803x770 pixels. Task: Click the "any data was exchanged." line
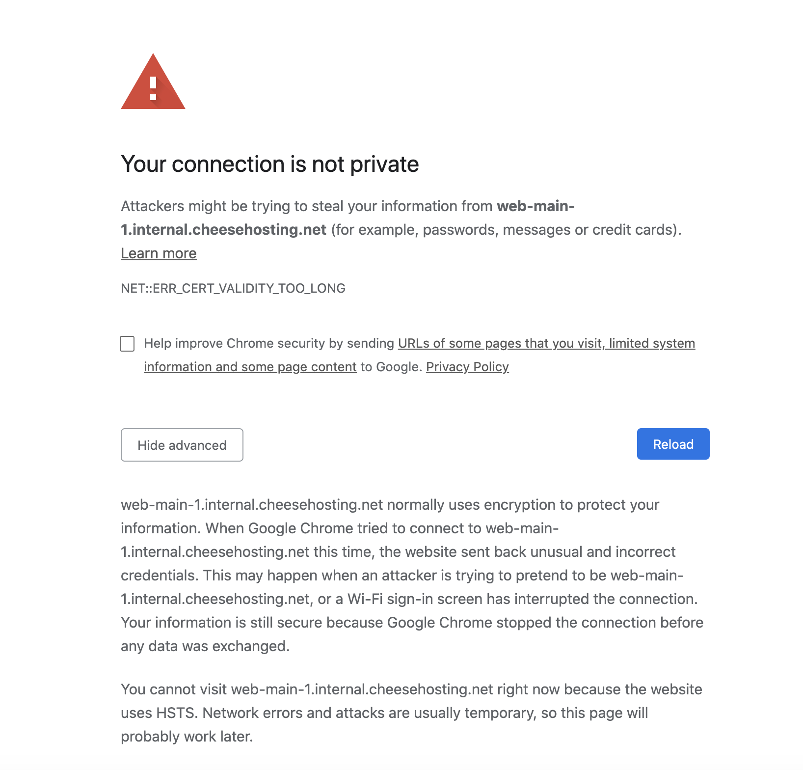click(x=205, y=646)
